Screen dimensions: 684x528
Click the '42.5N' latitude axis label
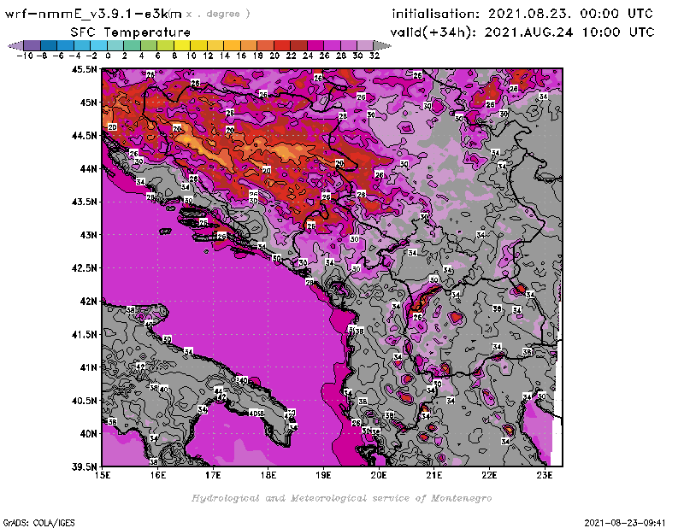(x=85, y=268)
